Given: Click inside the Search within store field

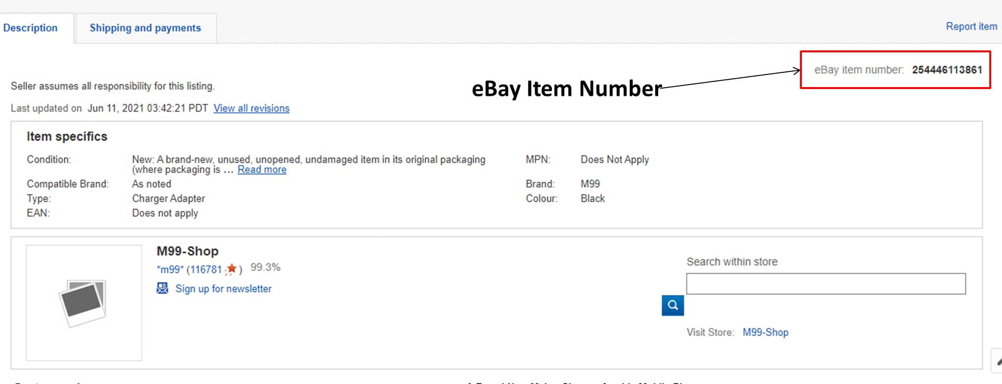Looking at the screenshot, I should (x=825, y=284).
